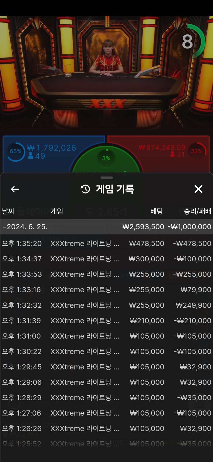Viewport: 213px width, 462px height.
Task: Tap the sheet handle above game history title
Action: click(x=107, y=177)
